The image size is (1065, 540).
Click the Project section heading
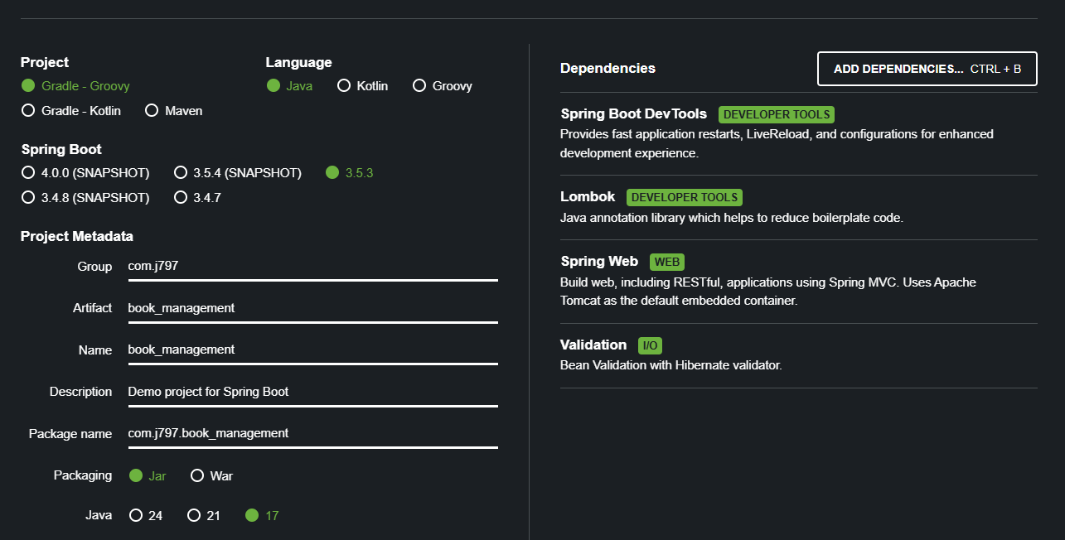[x=45, y=62]
